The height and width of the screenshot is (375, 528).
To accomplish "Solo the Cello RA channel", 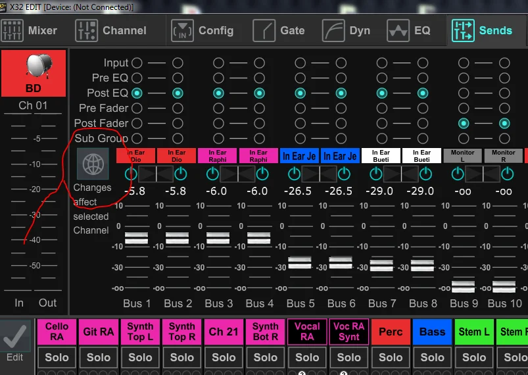I will [57, 357].
